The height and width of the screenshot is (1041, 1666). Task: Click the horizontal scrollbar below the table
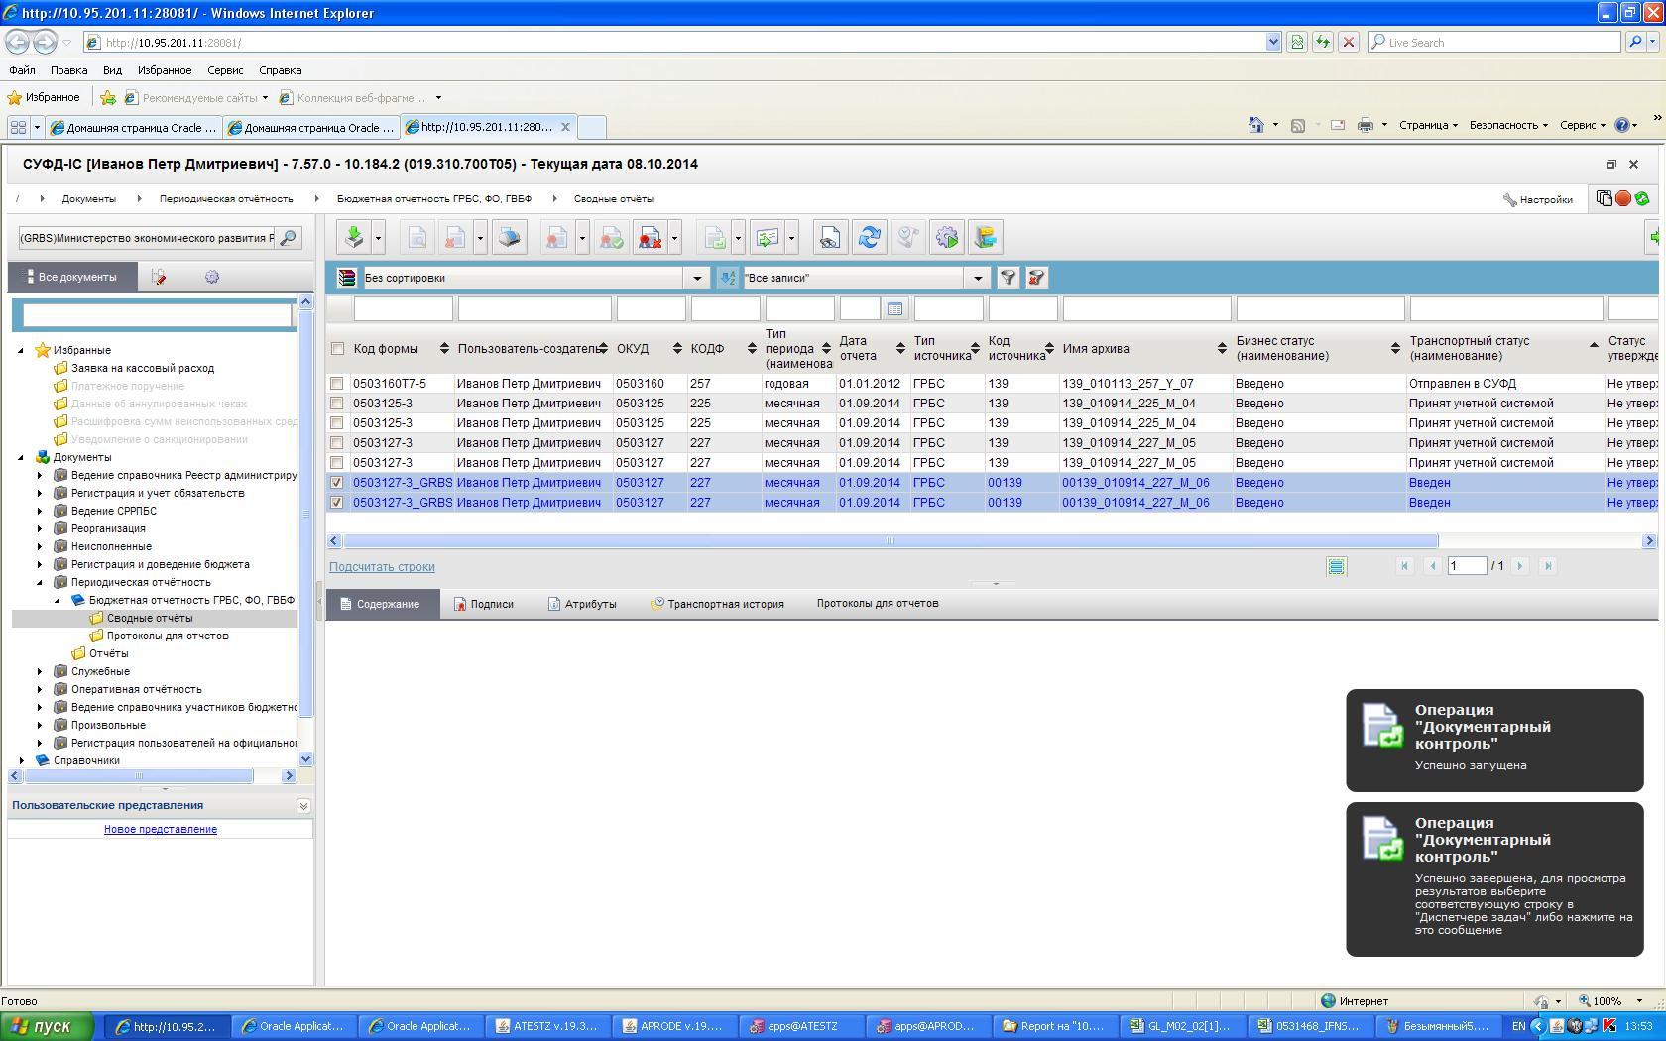[890, 541]
